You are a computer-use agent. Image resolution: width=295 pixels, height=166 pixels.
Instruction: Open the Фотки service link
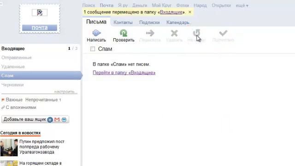(183, 6)
